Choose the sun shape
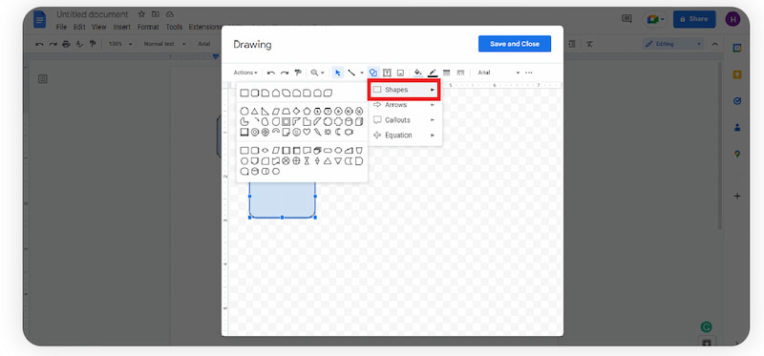 [328, 132]
